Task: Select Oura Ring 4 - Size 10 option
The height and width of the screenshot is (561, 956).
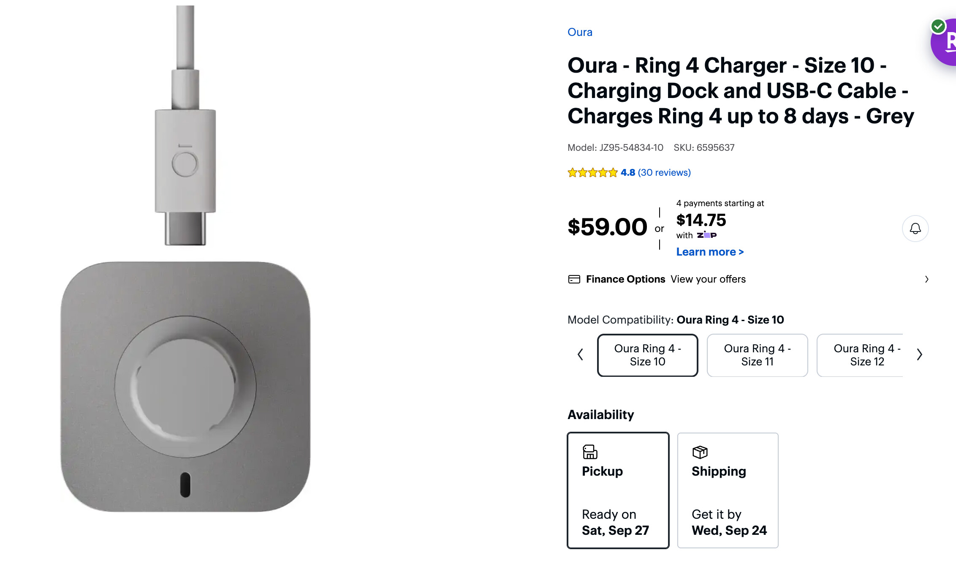Action: coord(647,355)
